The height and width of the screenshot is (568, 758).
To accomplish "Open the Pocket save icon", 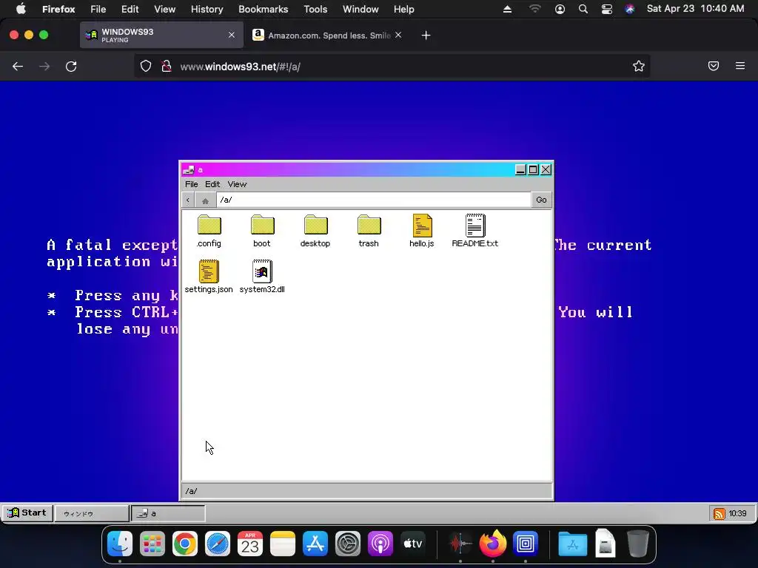I will point(714,66).
